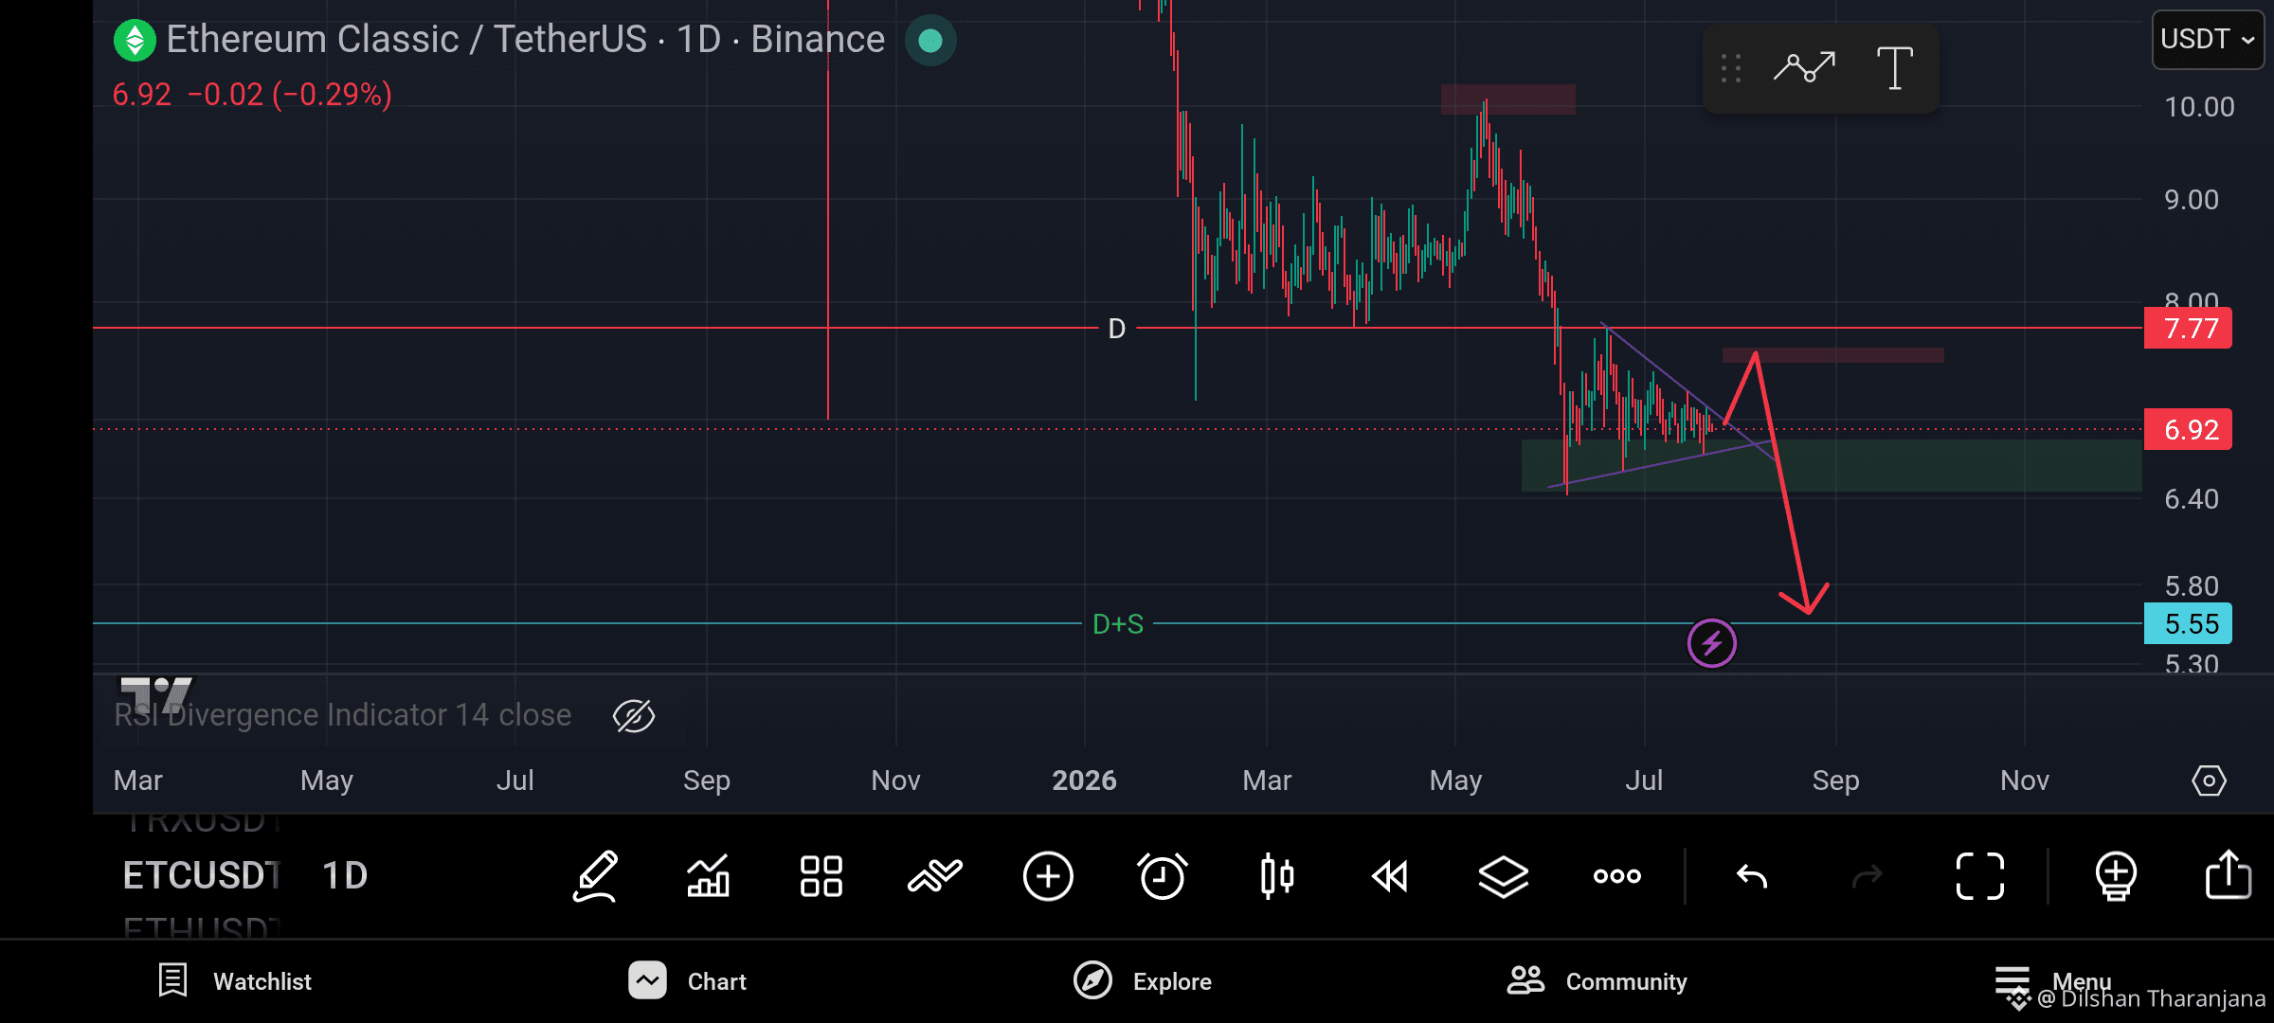
Task: Tap the plus circle add icon
Action: tap(1048, 876)
